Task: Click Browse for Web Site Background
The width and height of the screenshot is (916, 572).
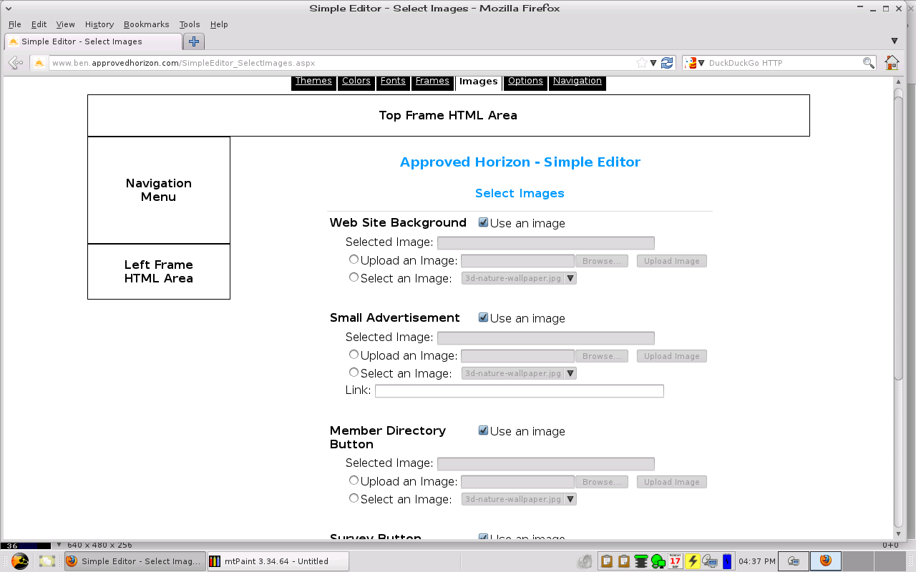Action: point(601,261)
